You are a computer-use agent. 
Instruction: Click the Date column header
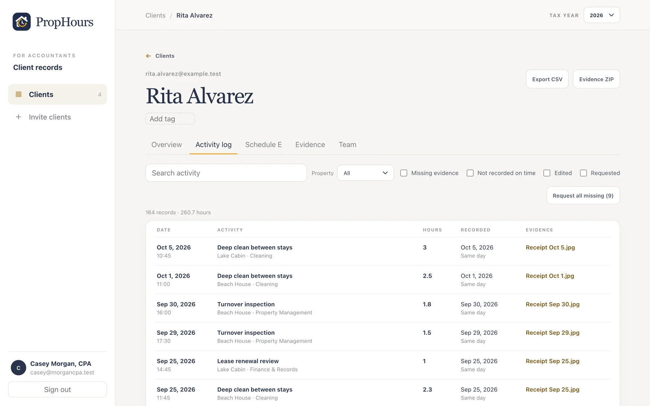click(164, 230)
